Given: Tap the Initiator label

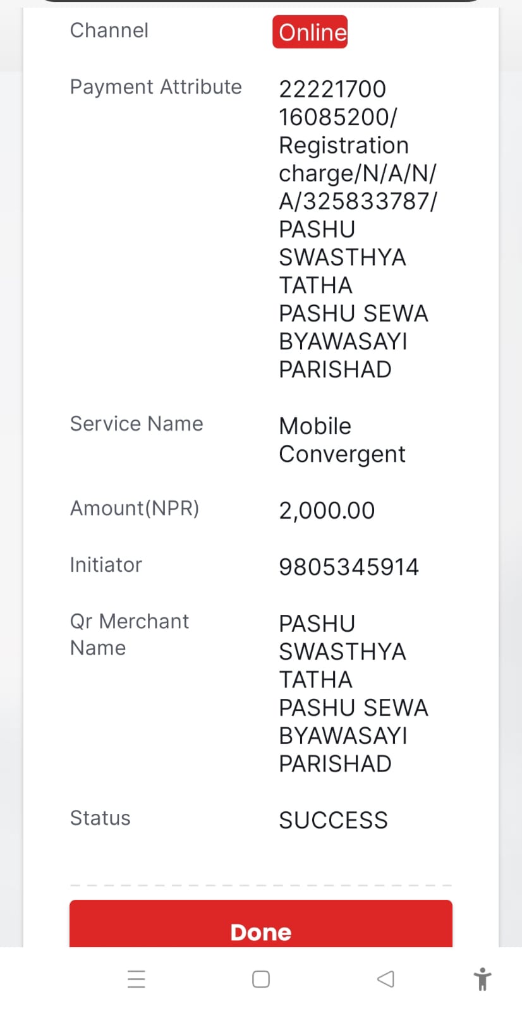Looking at the screenshot, I should pyautogui.click(x=106, y=564).
